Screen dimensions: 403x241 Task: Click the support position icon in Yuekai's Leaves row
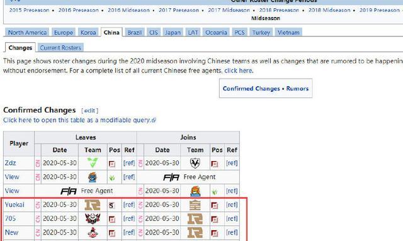coord(112,205)
